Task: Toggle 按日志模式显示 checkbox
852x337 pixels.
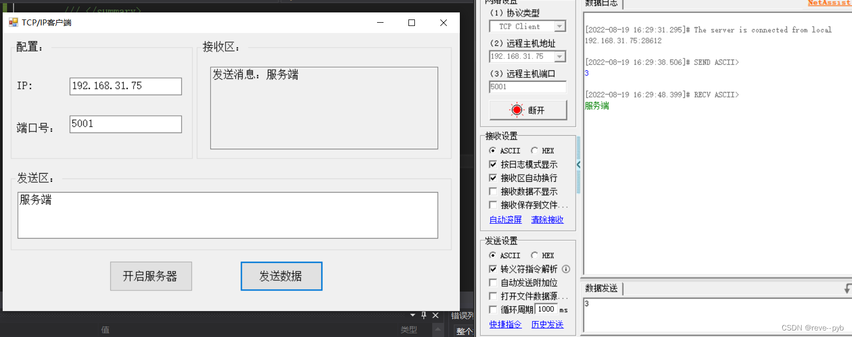Action: (x=493, y=164)
